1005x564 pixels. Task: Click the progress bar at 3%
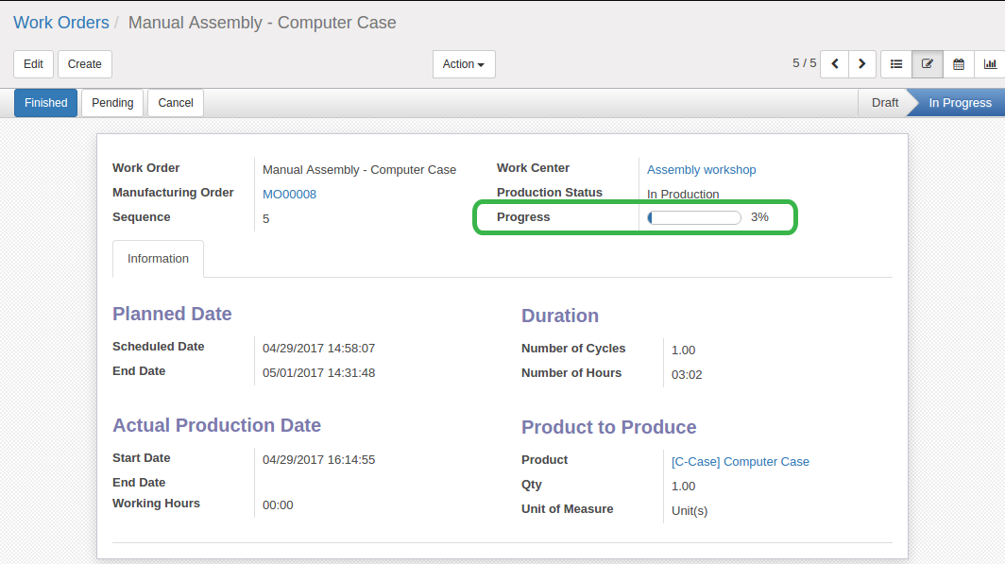coord(694,217)
